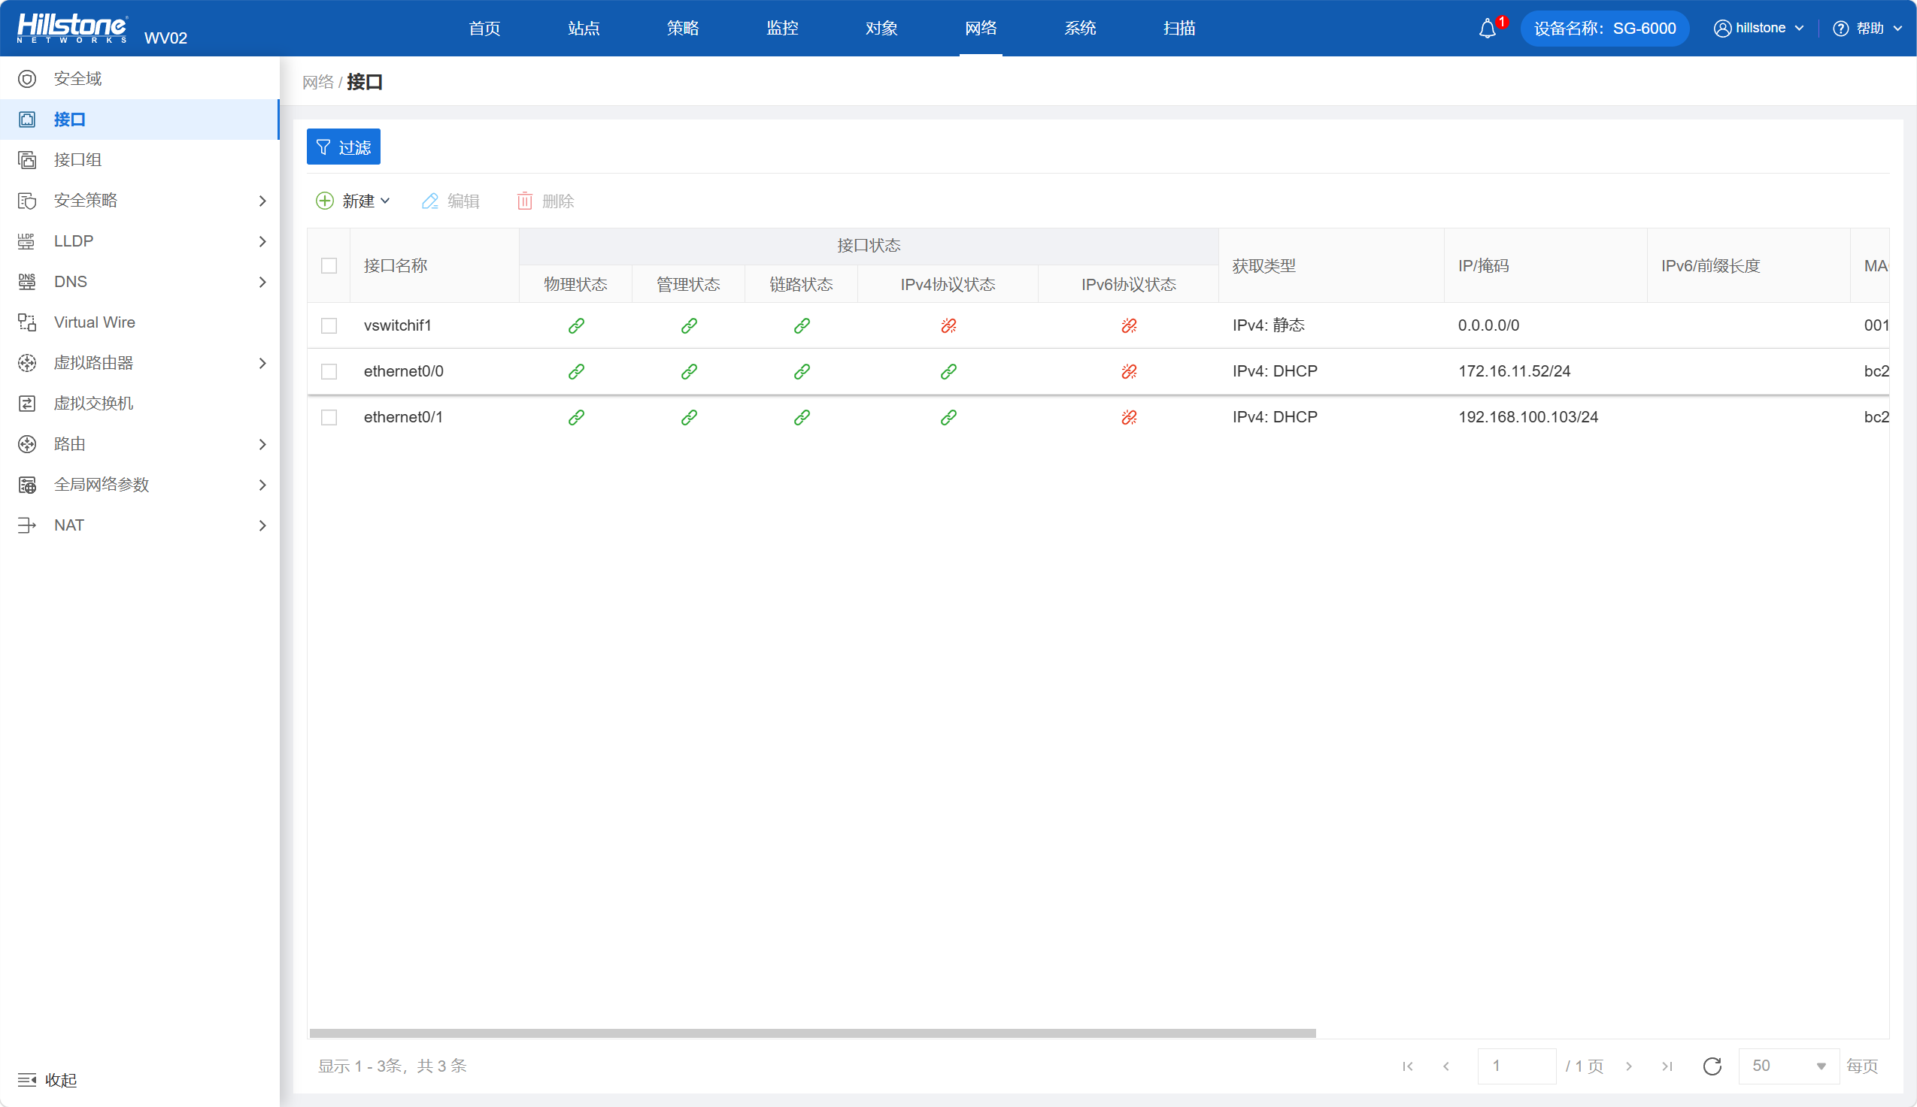The height and width of the screenshot is (1107, 1917).
Task: Click the refresh icon in pagination bar
Action: pyautogui.click(x=1712, y=1066)
